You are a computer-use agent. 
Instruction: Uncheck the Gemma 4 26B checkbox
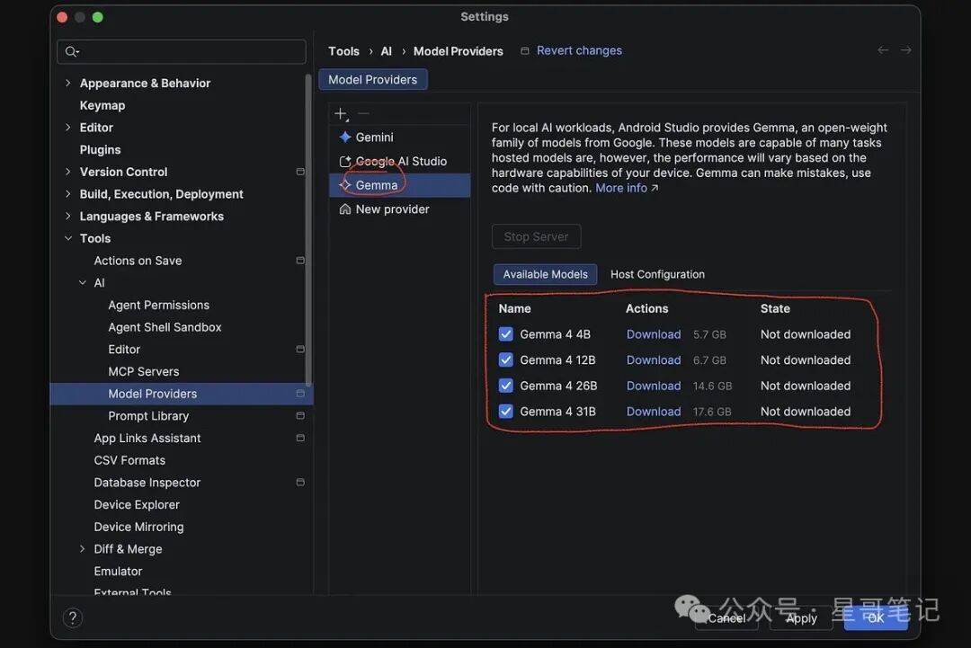point(506,386)
